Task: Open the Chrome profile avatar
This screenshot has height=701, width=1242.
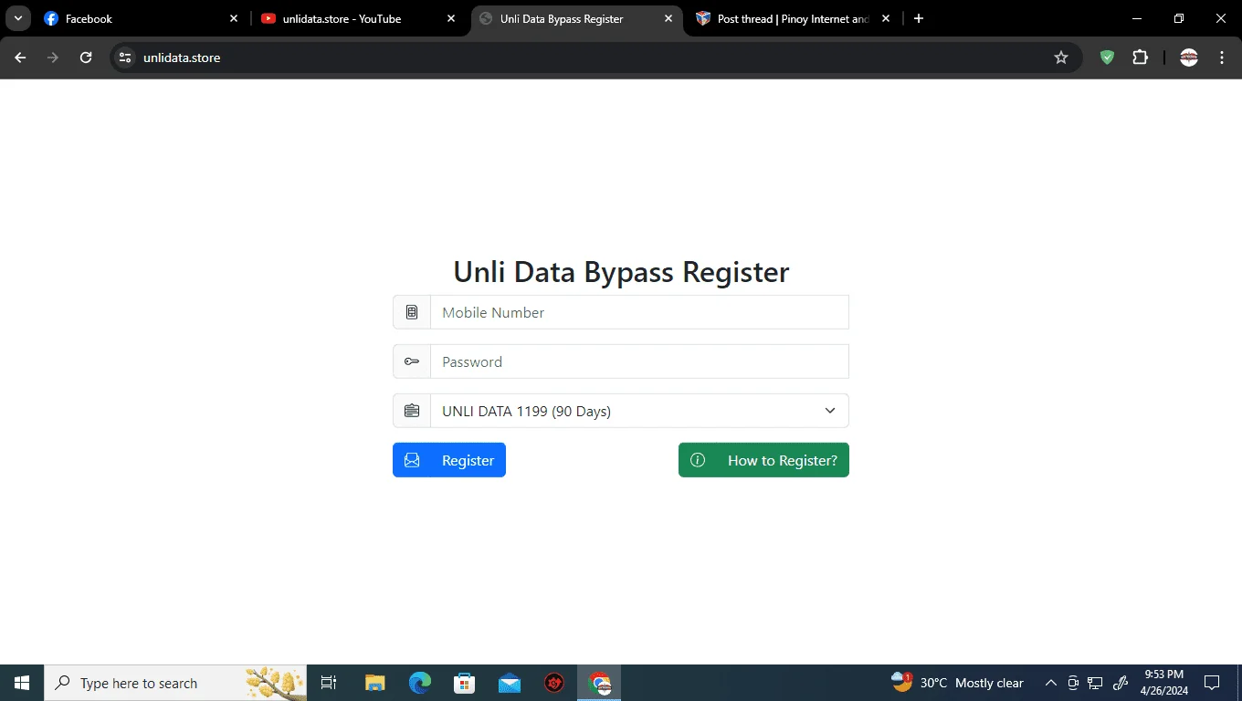Action: click(x=1189, y=58)
